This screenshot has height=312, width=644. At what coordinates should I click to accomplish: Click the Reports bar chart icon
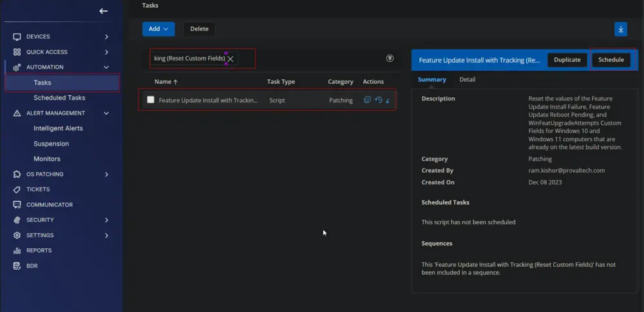pos(17,250)
